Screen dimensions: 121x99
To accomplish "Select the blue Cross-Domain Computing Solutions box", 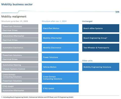I will (x=60, y=78).
